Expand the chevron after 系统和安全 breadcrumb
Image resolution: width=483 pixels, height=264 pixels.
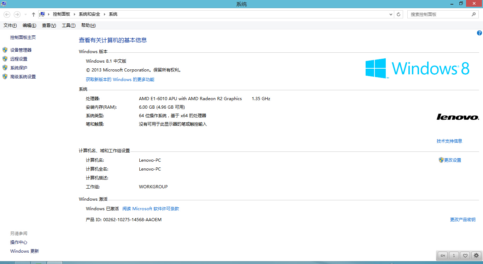pos(104,14)
